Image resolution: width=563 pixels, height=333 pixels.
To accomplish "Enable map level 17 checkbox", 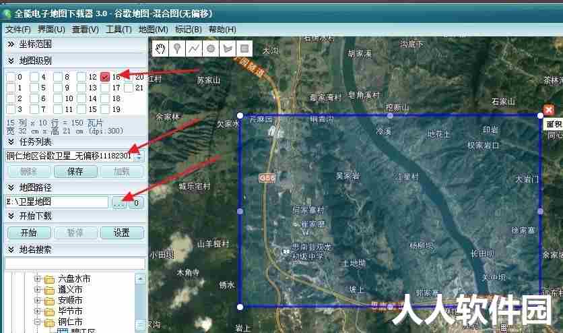I will (x=105, y=88).
